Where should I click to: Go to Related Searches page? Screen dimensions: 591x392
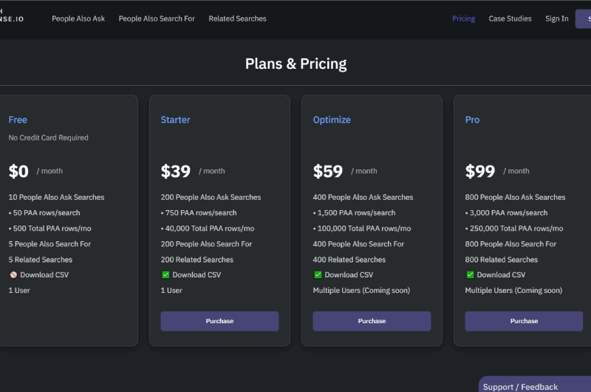[x=237, y=18]
